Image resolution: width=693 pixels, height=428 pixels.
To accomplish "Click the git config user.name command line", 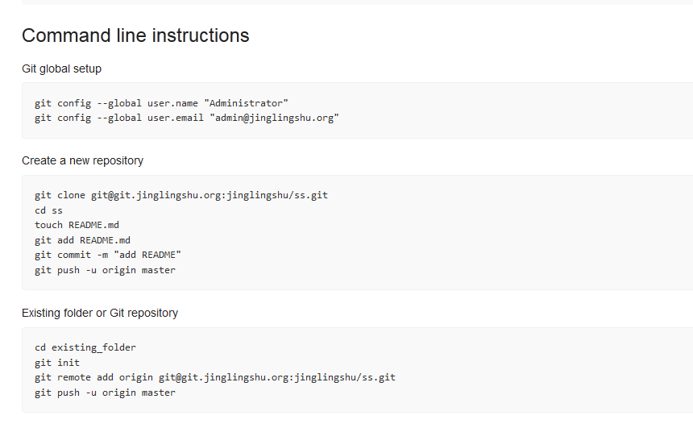I will (161, 103).
